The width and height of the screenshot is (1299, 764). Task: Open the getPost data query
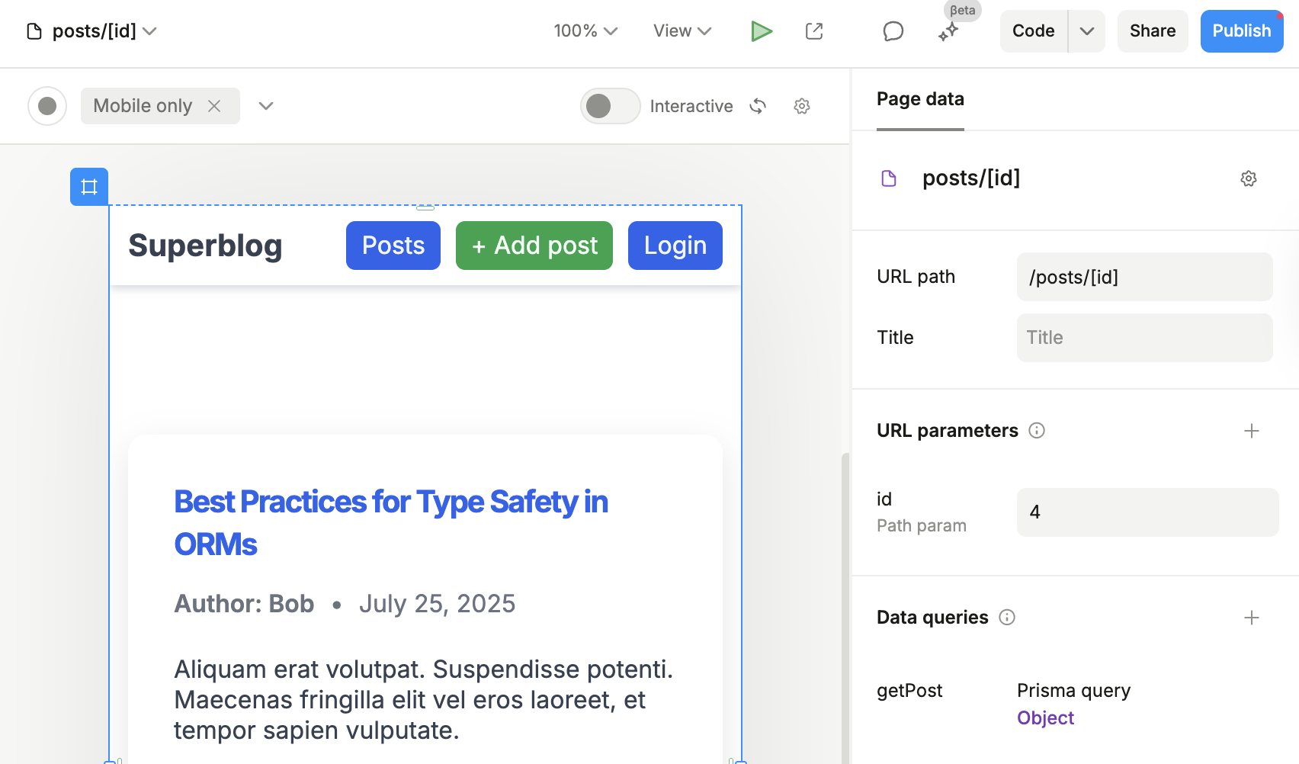[909, 691]
